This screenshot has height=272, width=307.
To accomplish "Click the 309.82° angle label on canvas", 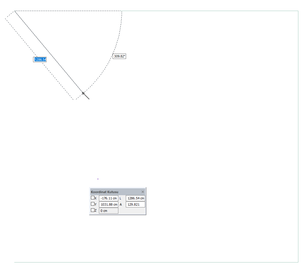I will (120, 56).
